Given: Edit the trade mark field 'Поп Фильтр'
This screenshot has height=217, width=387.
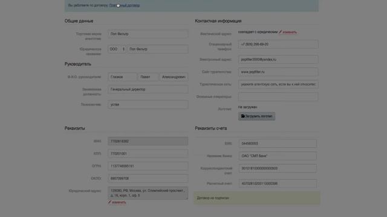Looking at the screenshot, I should (148, 34).
